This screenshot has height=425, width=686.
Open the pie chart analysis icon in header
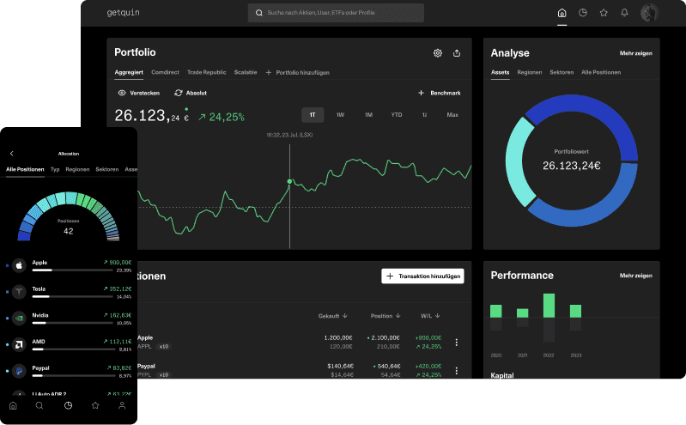pyautogui.click(x=583, y=13)
